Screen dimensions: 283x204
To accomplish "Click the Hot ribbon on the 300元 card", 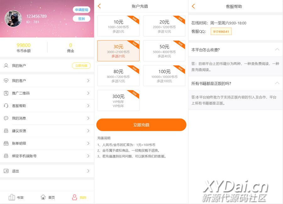I will 134,94.
